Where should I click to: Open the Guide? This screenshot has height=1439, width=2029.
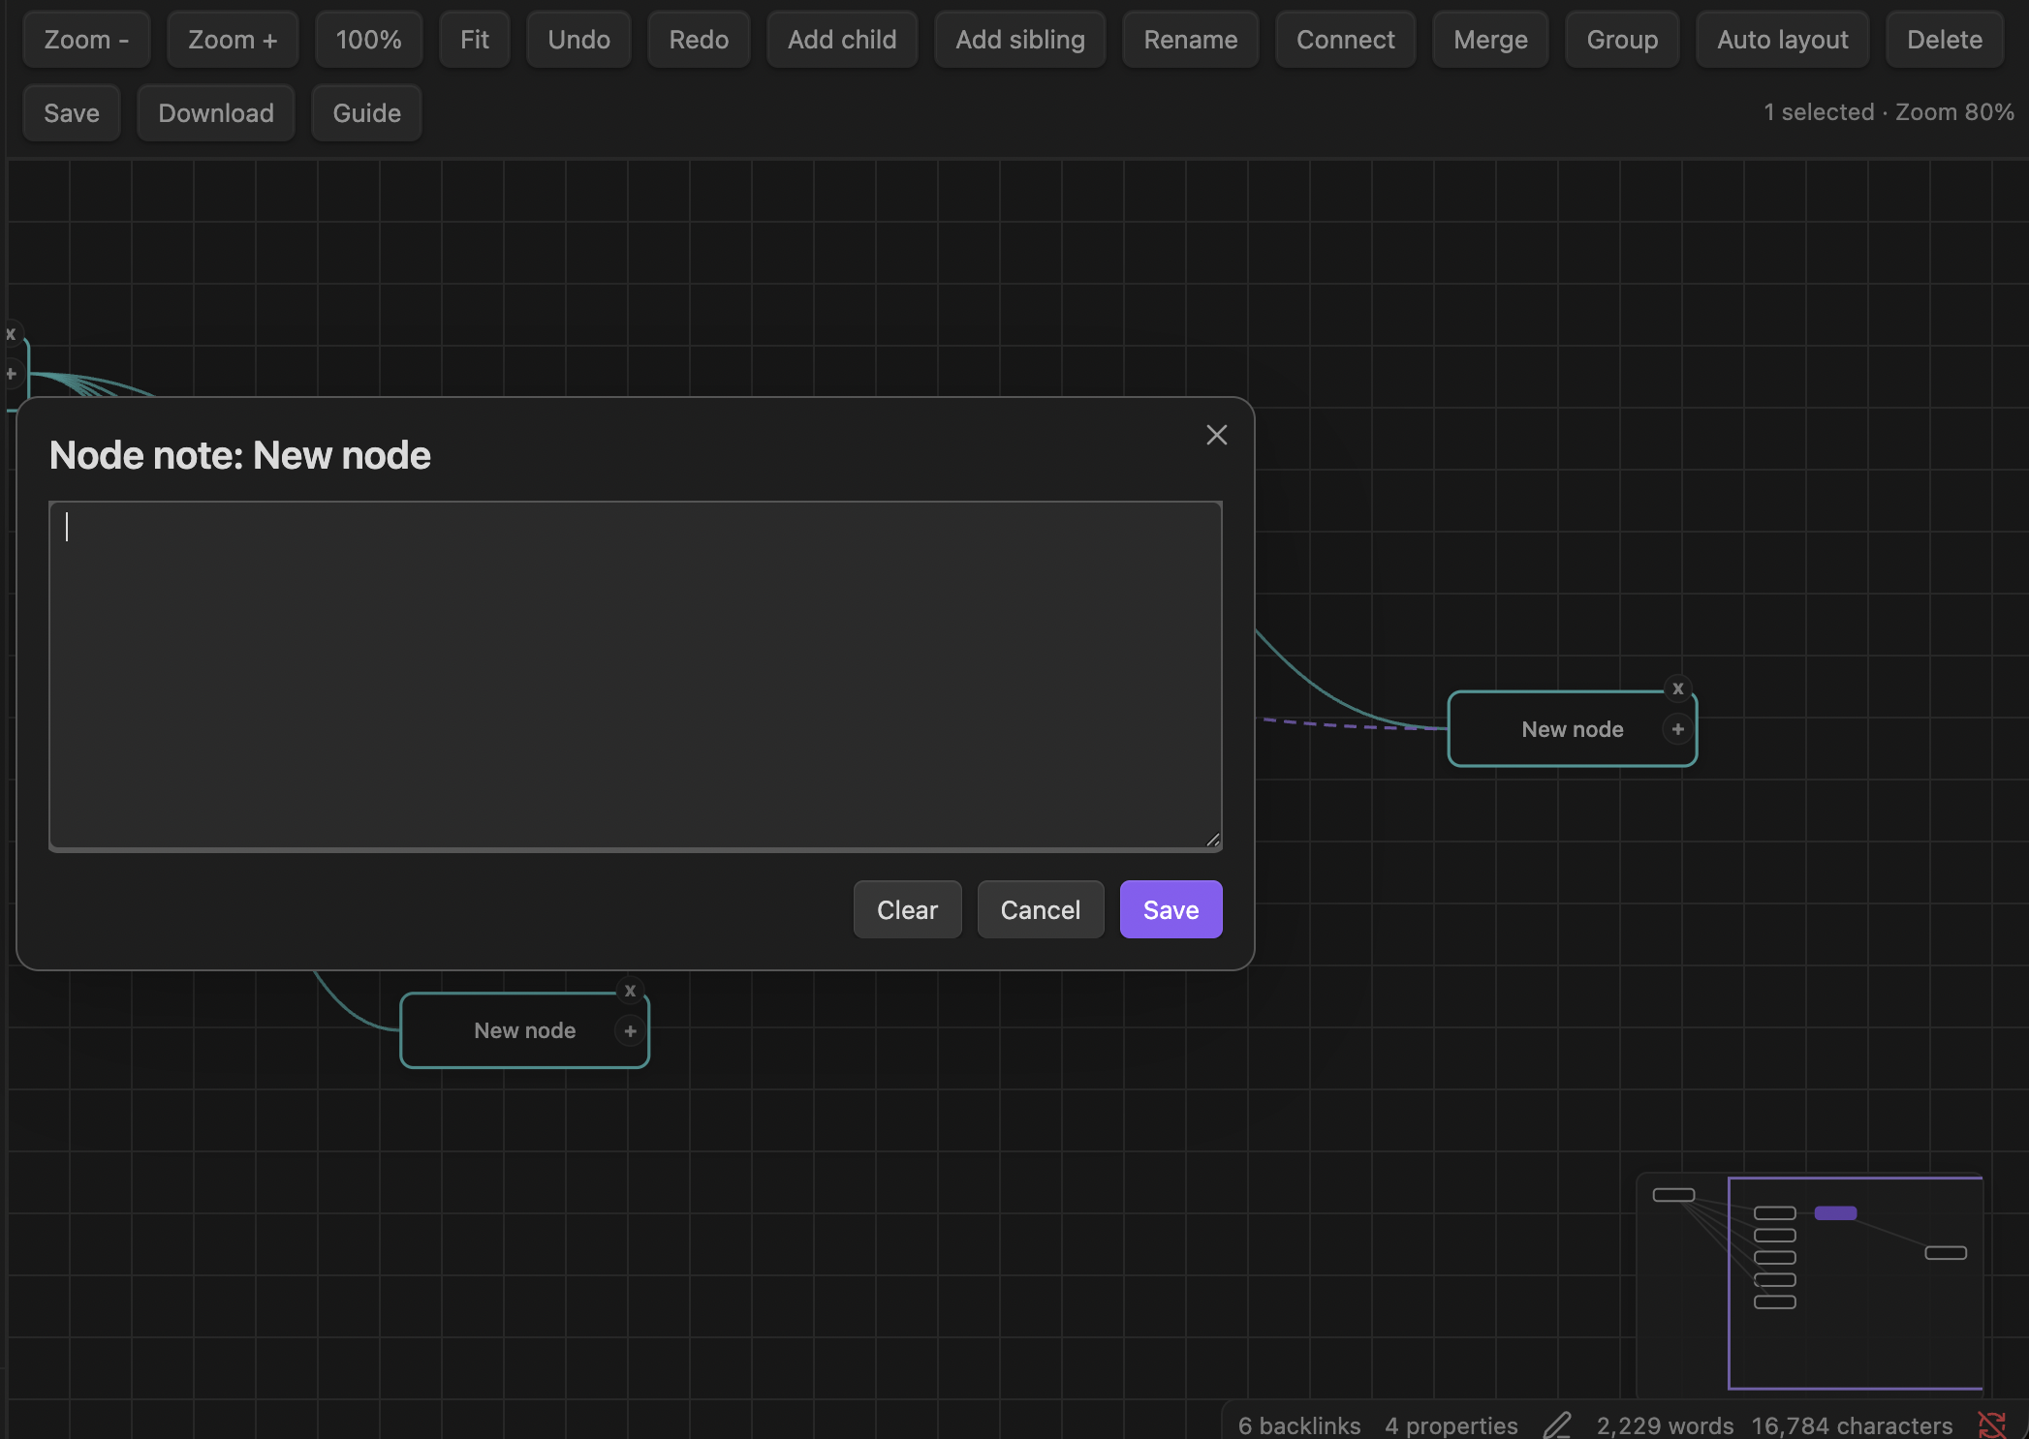click(x=367, y=113)
